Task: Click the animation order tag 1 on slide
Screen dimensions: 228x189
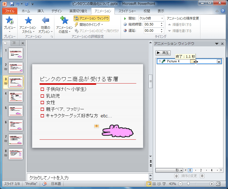Action: point(97,126)
